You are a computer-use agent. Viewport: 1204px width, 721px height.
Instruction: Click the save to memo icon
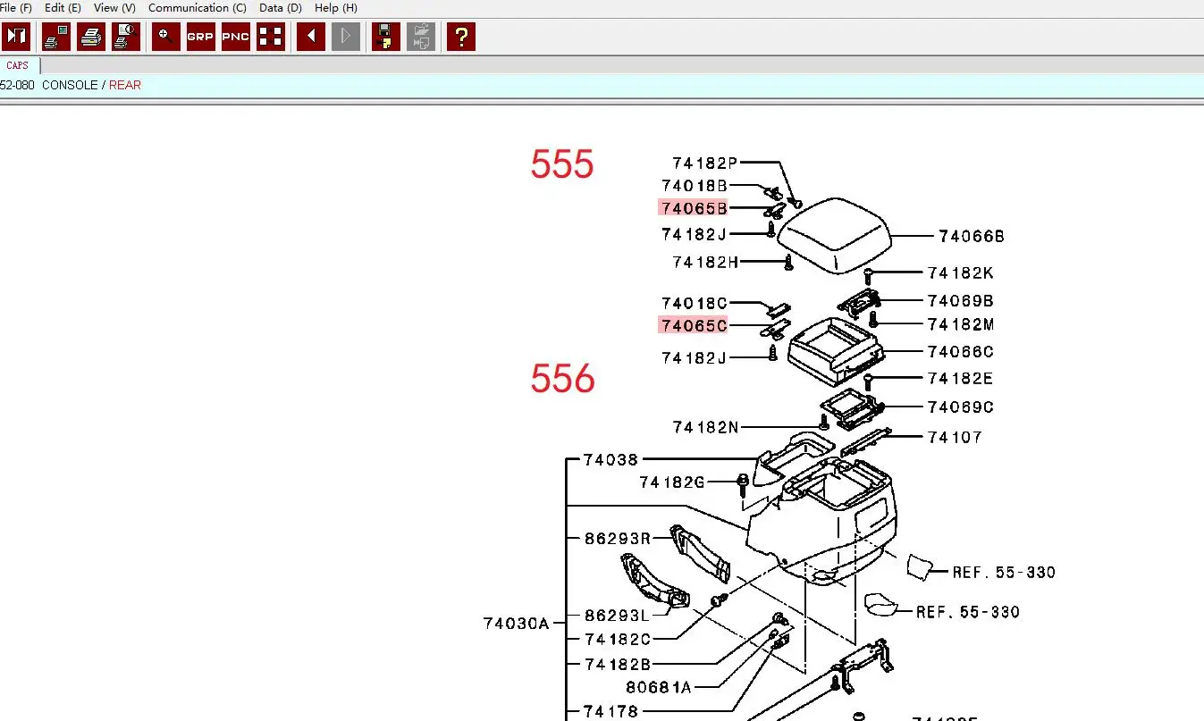[386, 37]
